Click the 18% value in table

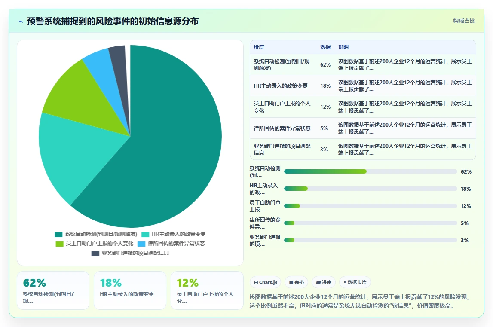tap(325, 86)
